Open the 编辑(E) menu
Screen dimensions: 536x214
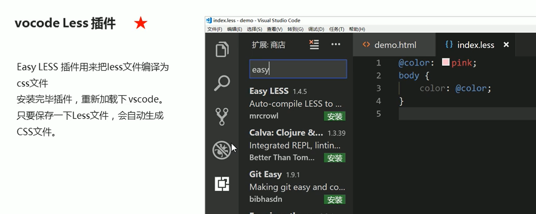click(x=235, y=29)
